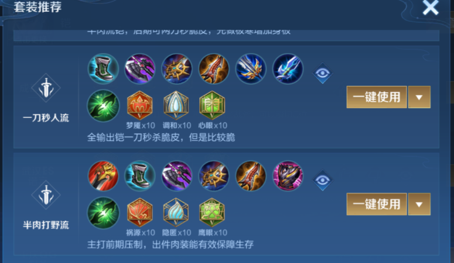The width and height of the screenshot is (454, 263).
Task: Apply 半肉打野流 build with 一键使用
Action: [x=377, y=205]
